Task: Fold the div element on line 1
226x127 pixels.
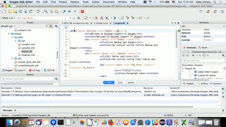Action: coord(68,31)
